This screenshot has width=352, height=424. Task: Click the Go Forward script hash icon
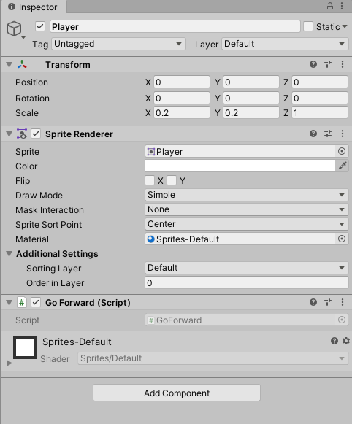(22, 302)
